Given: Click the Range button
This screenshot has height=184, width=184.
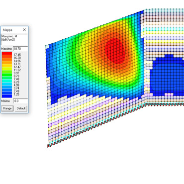Looking at the screenshot, I should (x=7, y=108).
